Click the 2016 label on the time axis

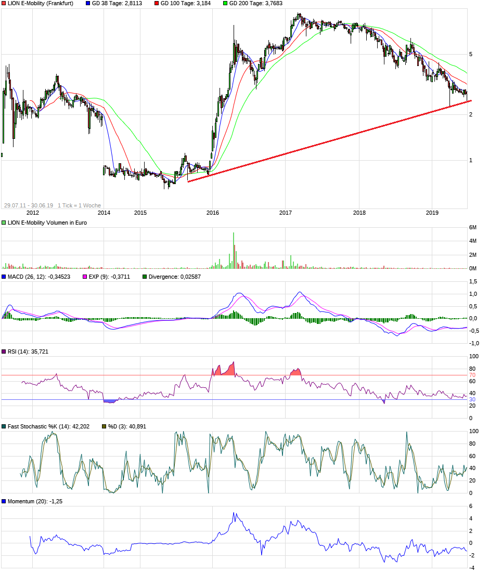coord(212,213)
